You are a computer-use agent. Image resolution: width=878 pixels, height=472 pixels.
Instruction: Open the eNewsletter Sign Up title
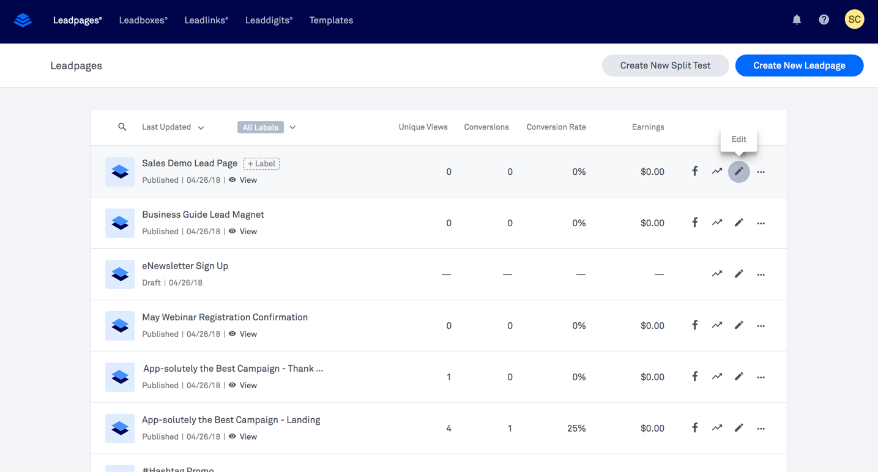tap(185, 266)
